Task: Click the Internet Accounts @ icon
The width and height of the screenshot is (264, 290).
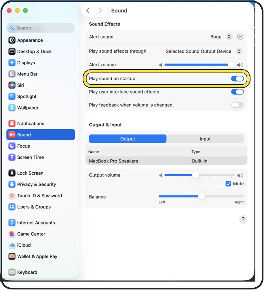Action: pos(12,223)
